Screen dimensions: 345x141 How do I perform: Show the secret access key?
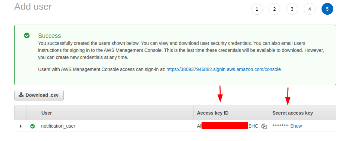pyautogui.click(x=296, y=126)
